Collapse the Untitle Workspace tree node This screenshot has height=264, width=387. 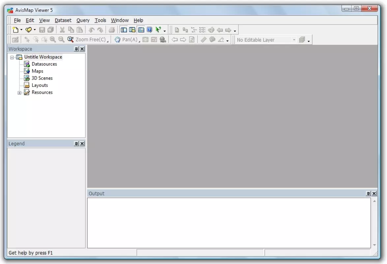[12, 57]
